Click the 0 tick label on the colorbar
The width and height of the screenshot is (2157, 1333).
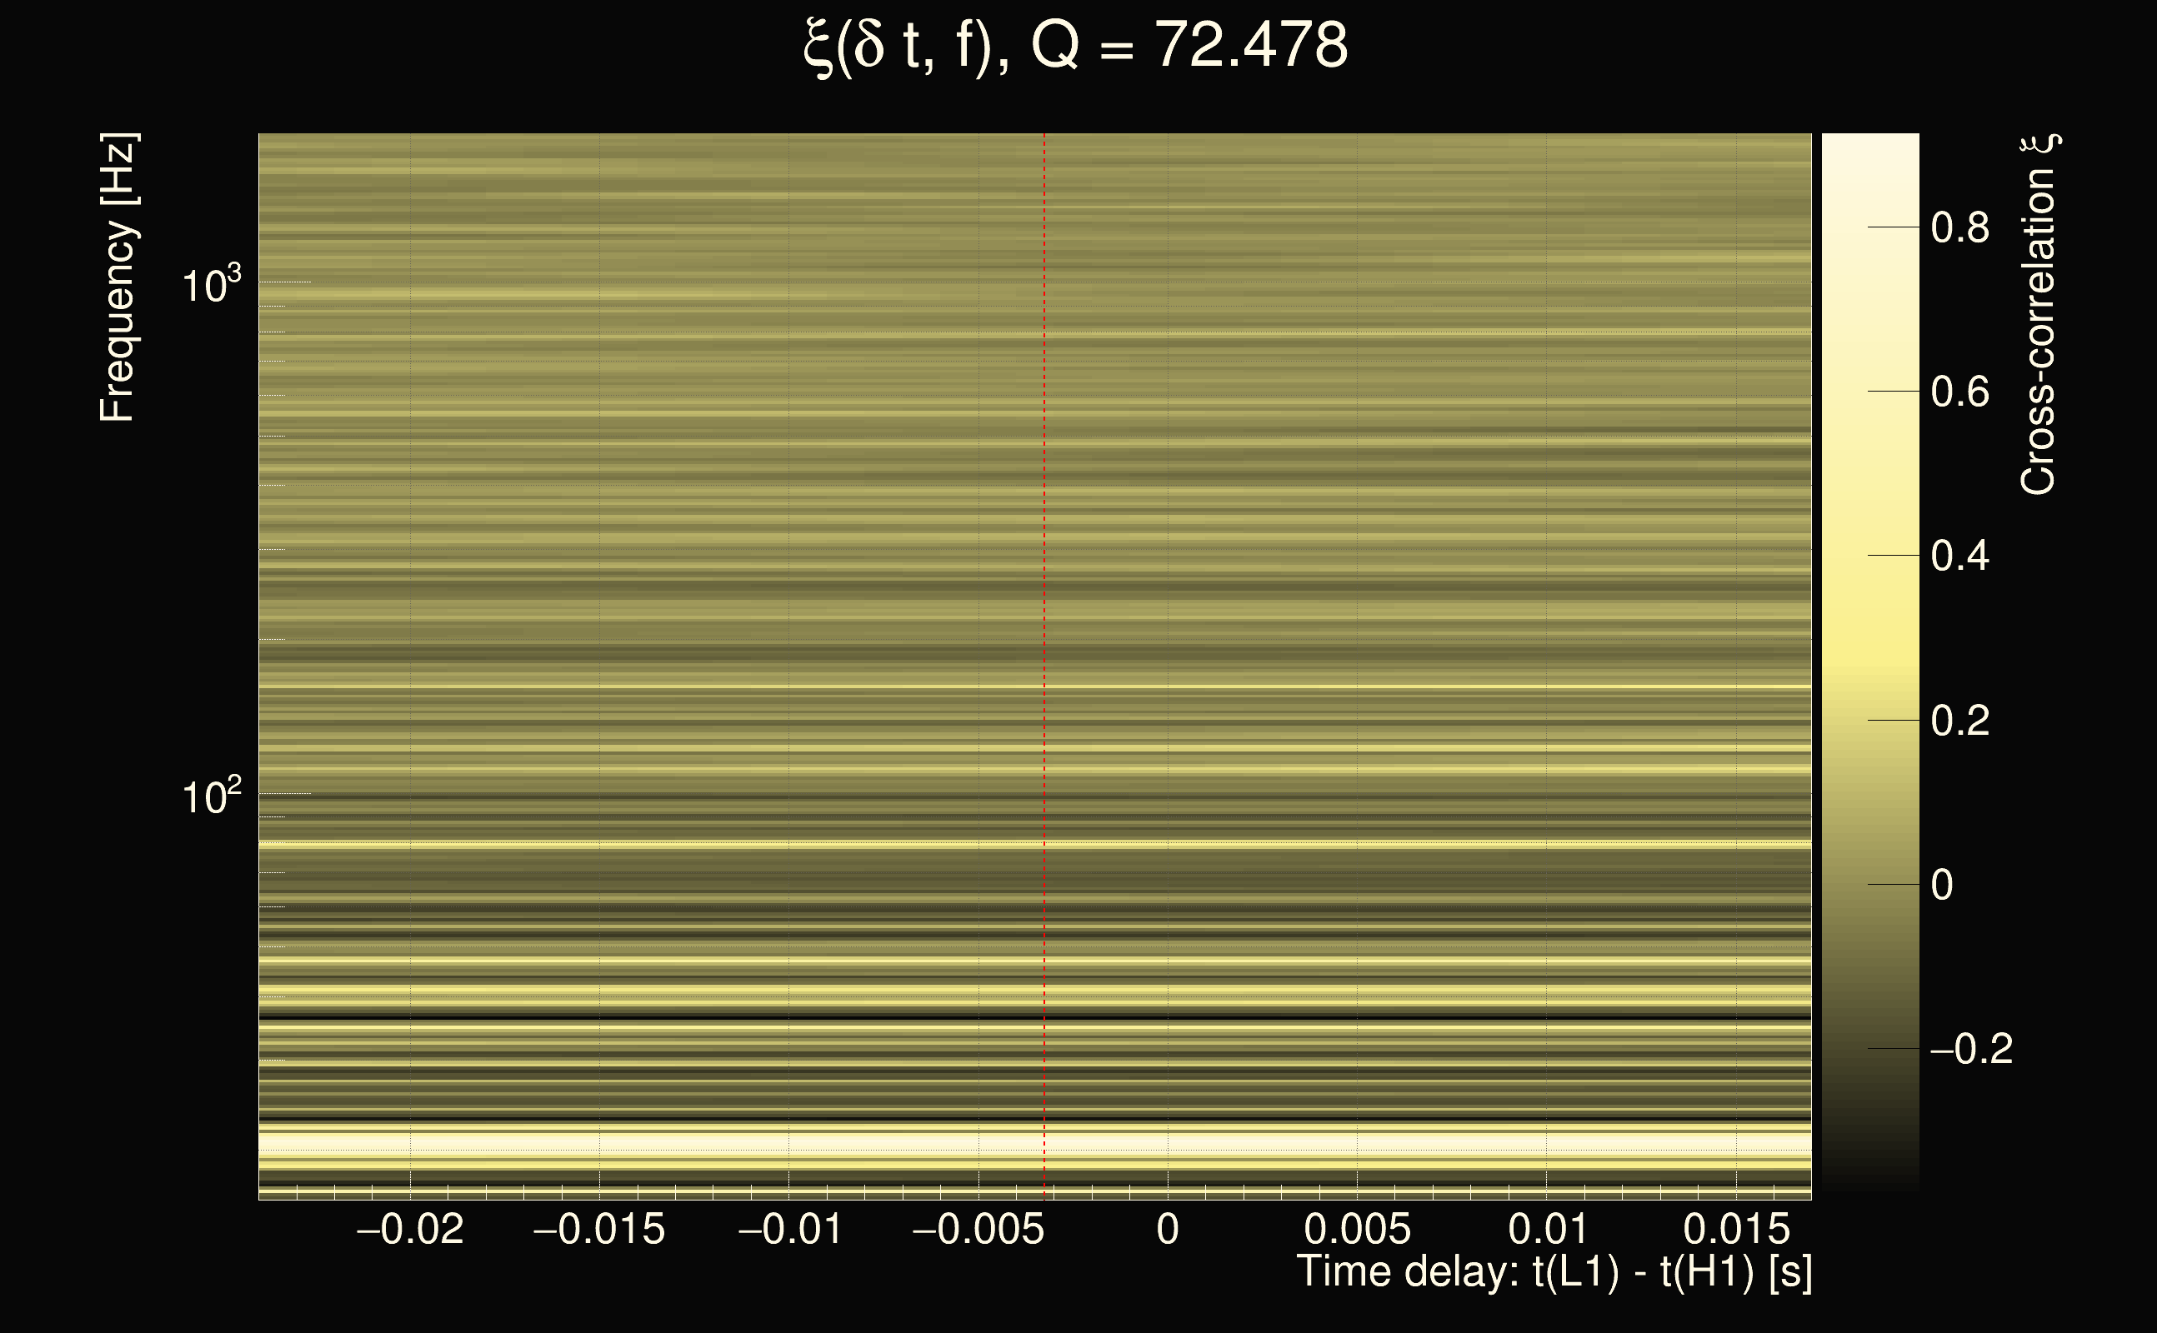[1942, 885]
